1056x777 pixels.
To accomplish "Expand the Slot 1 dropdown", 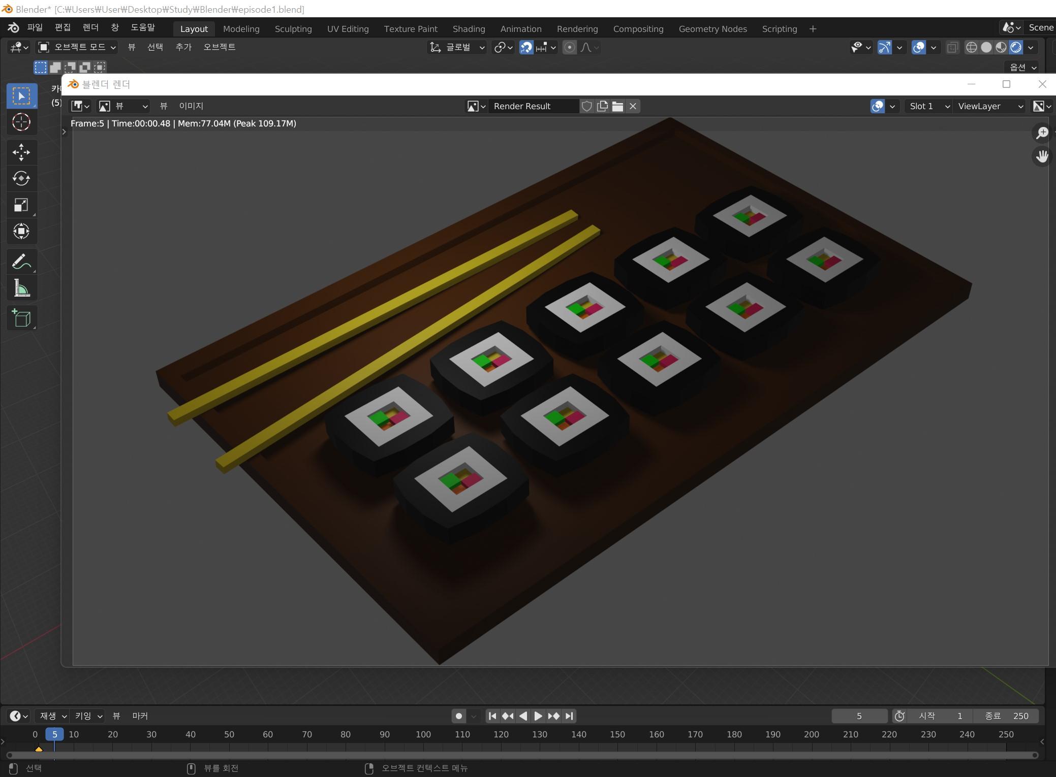I will (928, 106).
